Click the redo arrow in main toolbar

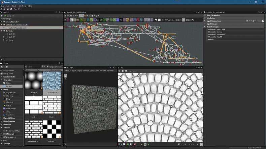click(19, 9)
